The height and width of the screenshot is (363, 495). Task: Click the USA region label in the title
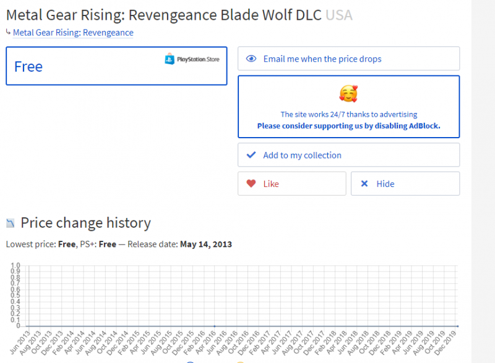(x=339, y=14)
